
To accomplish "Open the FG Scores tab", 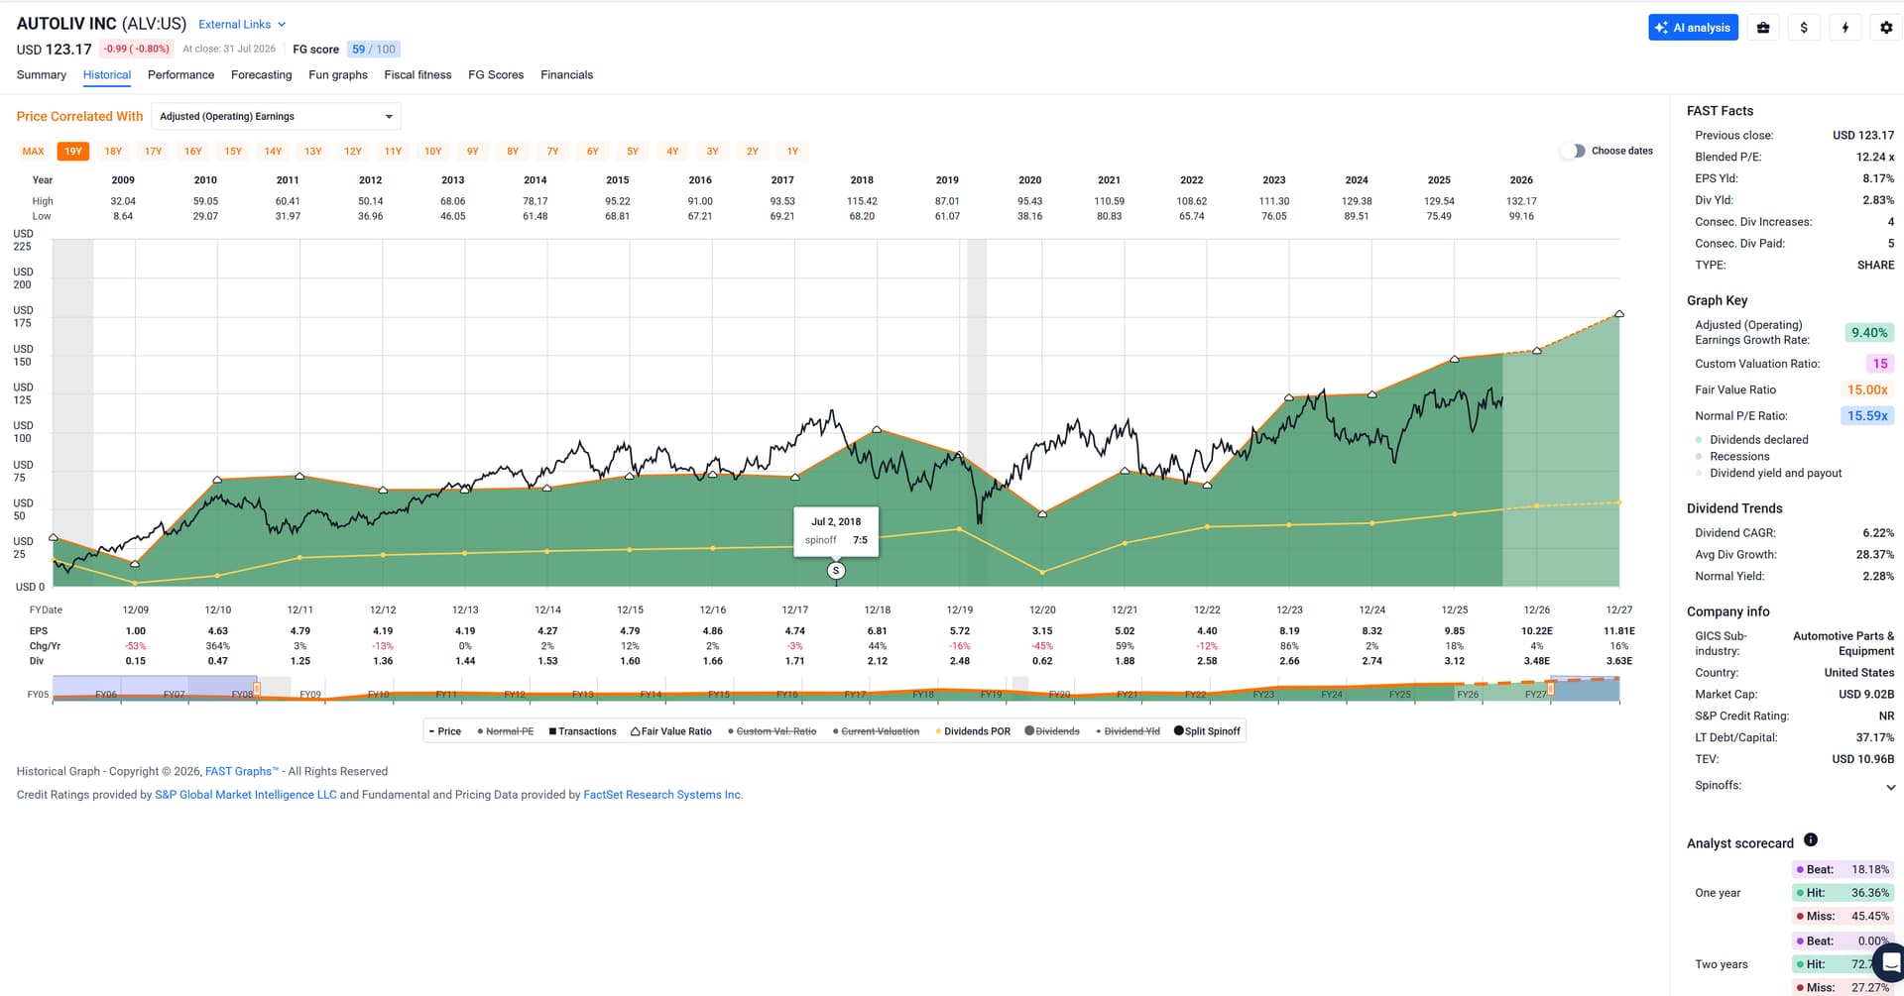I will click(496, 75).
